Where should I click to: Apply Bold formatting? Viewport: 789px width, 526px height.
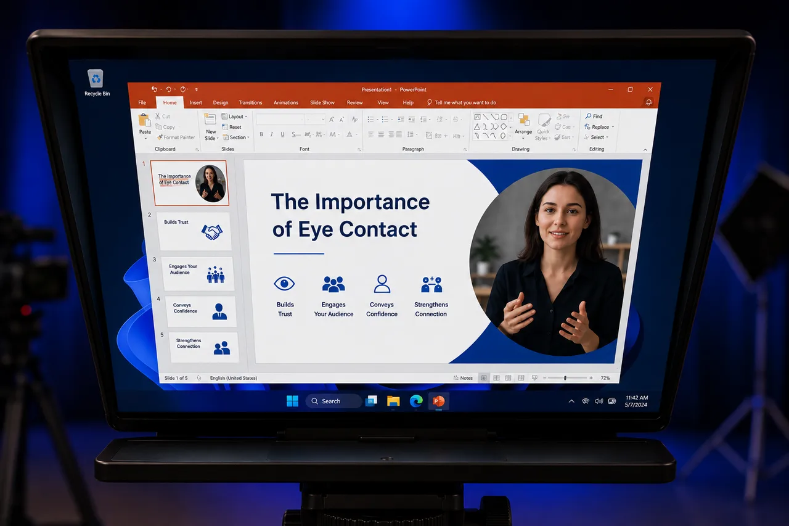[x=261, y=134]
